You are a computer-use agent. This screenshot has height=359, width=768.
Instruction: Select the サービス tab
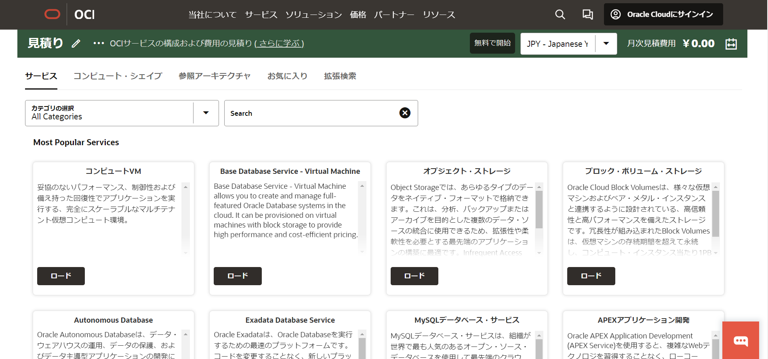(41, 76)
